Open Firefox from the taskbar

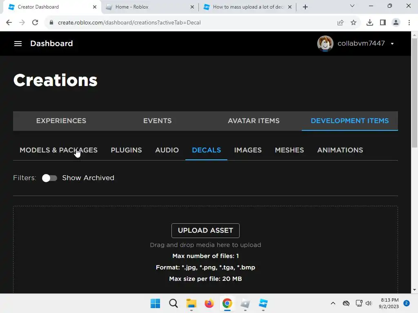209,303
